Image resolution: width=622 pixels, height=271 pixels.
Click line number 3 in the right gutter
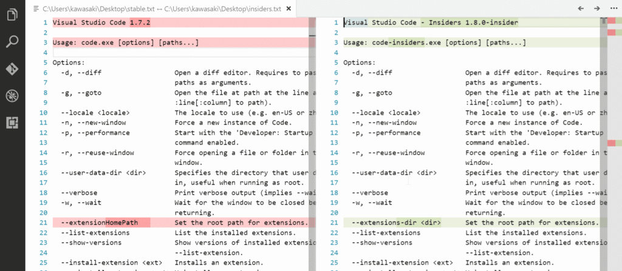coord(336,42)
